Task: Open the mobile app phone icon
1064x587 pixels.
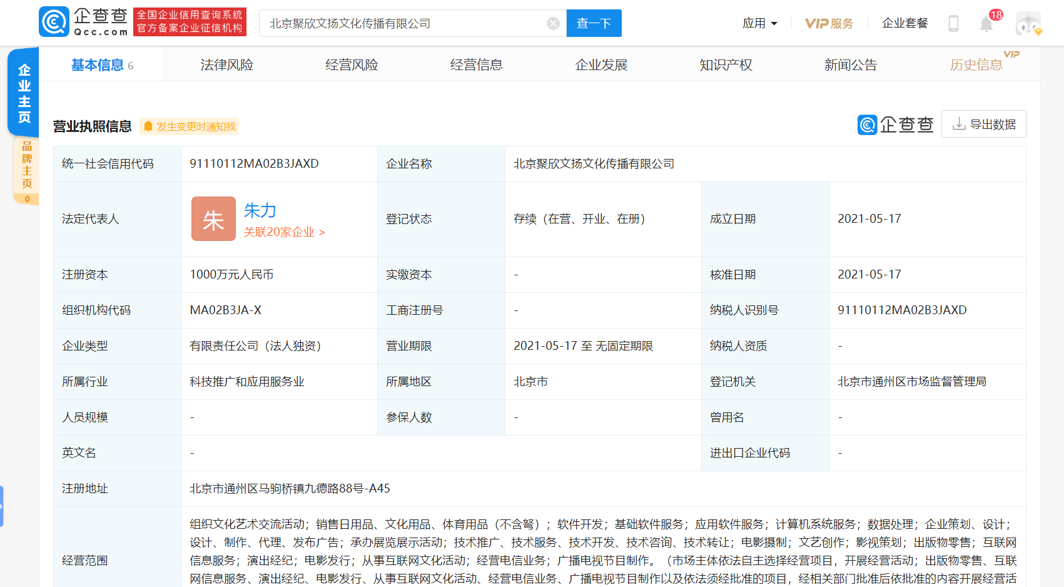Action: click(953, 24)
